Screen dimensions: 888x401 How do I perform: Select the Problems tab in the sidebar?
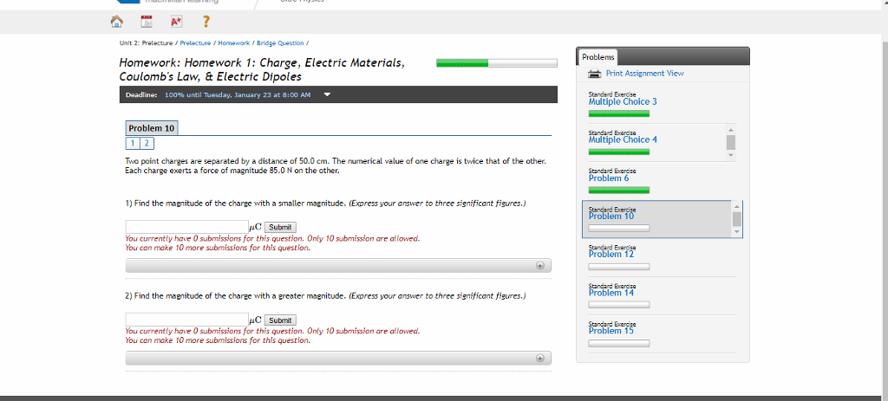click(598, 56)
